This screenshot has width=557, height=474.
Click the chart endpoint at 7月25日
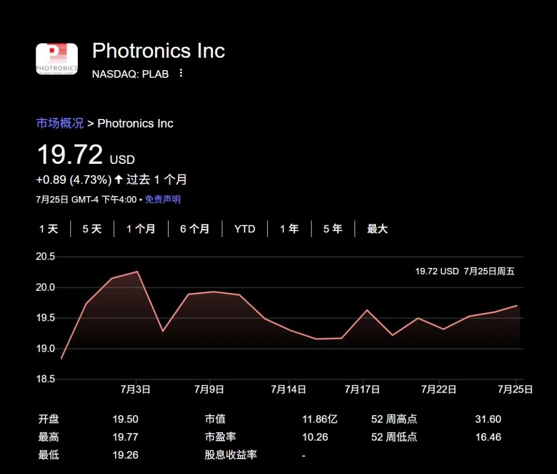(516, 306)
